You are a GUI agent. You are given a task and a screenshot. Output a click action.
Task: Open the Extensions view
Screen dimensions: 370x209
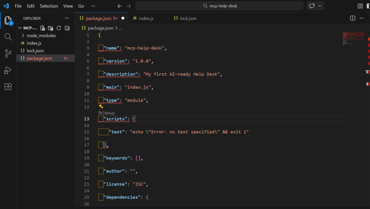(x=8, y=87)
